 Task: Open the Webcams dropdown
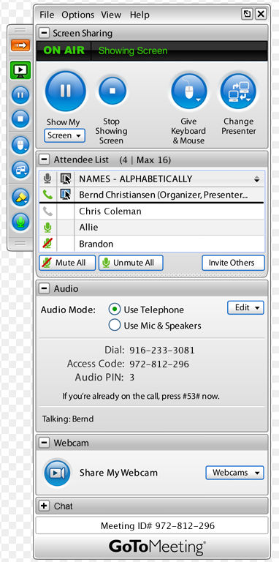234,473
